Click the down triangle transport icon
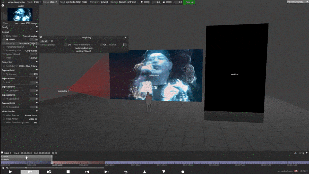This screenshot has height=174, width=309. [x=164, y=172]
